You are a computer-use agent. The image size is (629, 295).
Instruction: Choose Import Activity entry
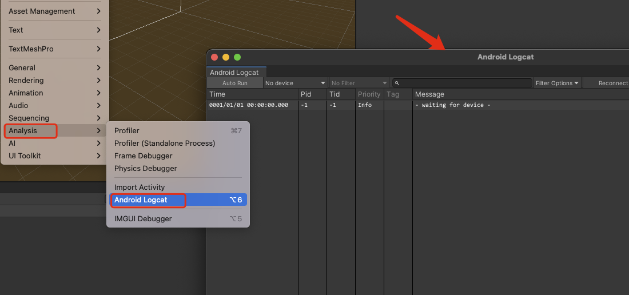point(178,187)
